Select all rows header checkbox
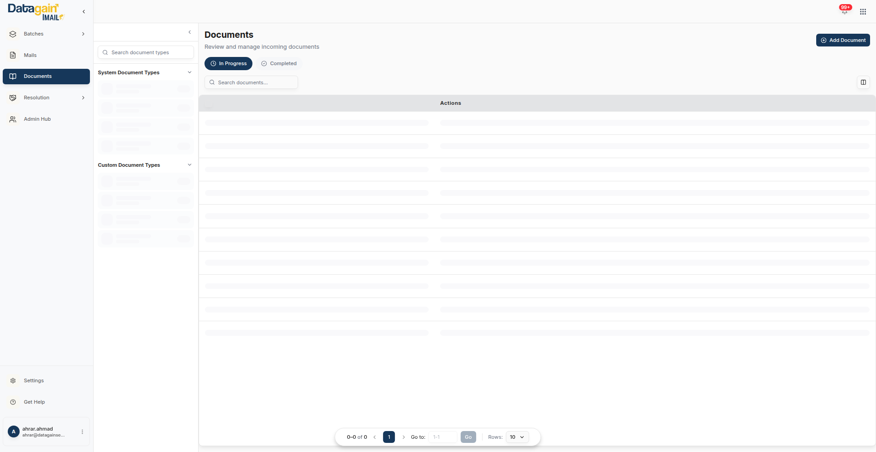876x452 pixels. point(209,103)
